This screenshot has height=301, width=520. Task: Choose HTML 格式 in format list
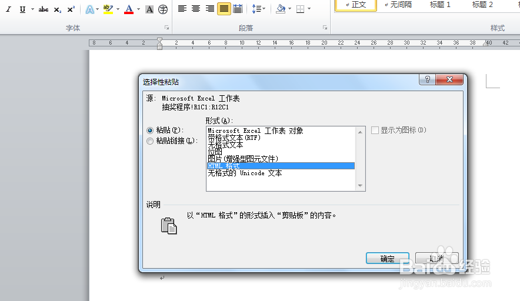click(281, 166)
